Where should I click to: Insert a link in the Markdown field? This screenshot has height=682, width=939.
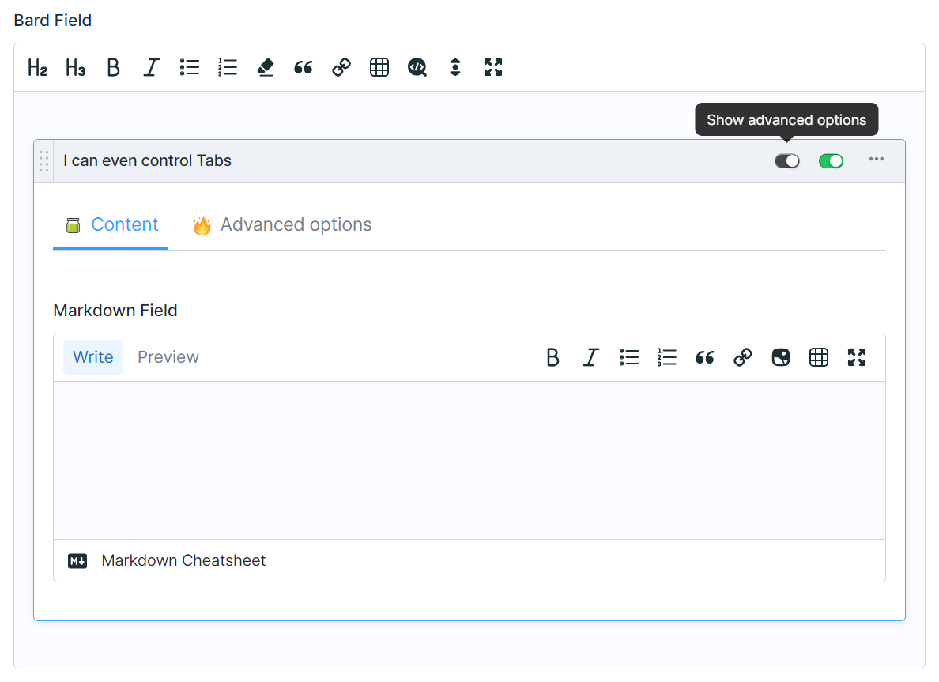point(742,357)
